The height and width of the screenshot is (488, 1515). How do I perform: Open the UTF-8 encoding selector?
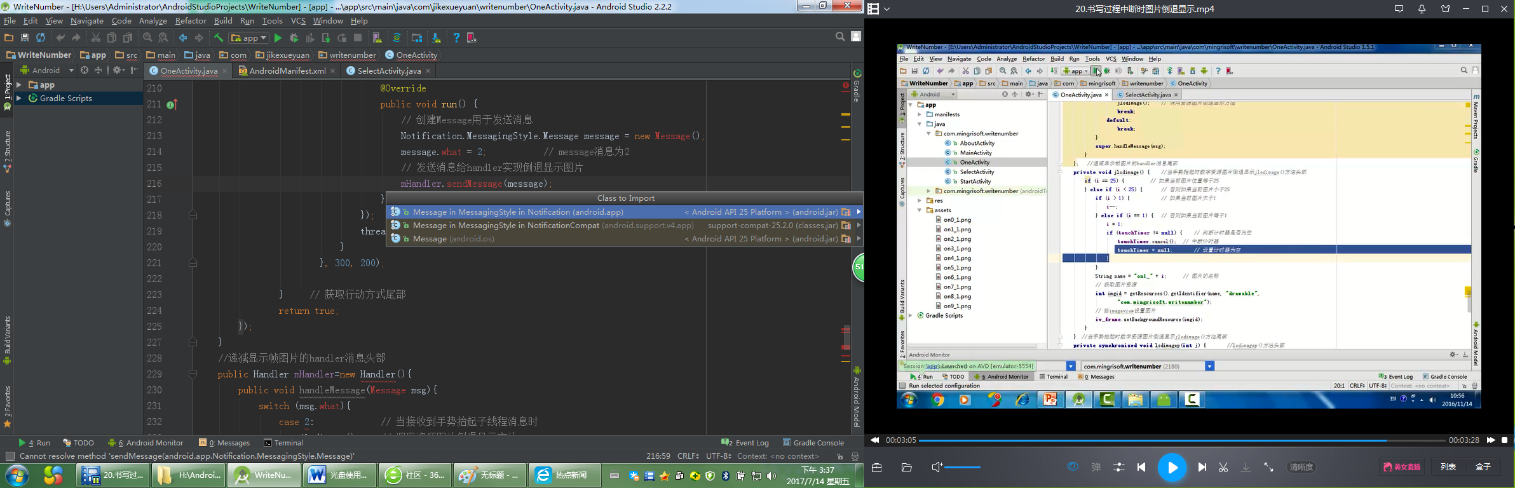(719, 456)
